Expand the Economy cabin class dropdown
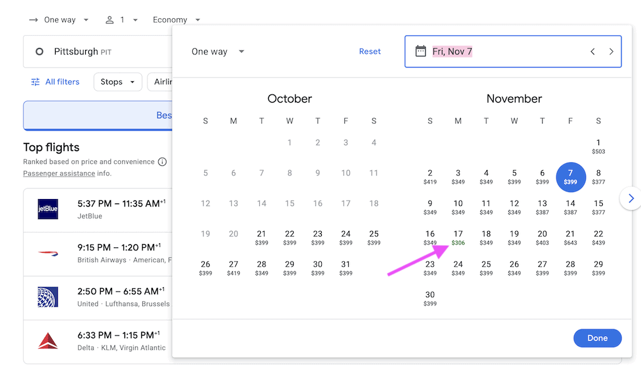This screenshot has height=368, width=641. coord(177,20)
